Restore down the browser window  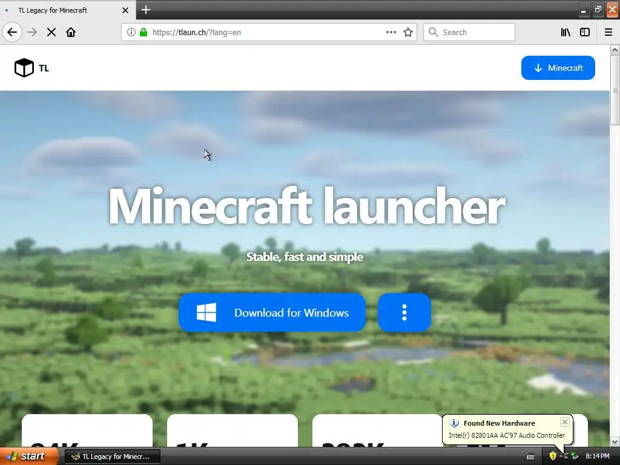tap(598, 10)
